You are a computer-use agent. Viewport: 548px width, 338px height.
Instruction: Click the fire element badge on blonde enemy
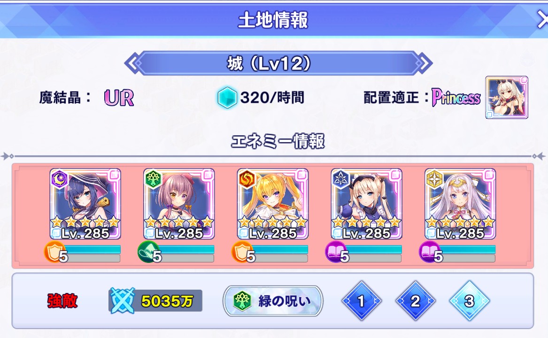[x=247, y=179]
